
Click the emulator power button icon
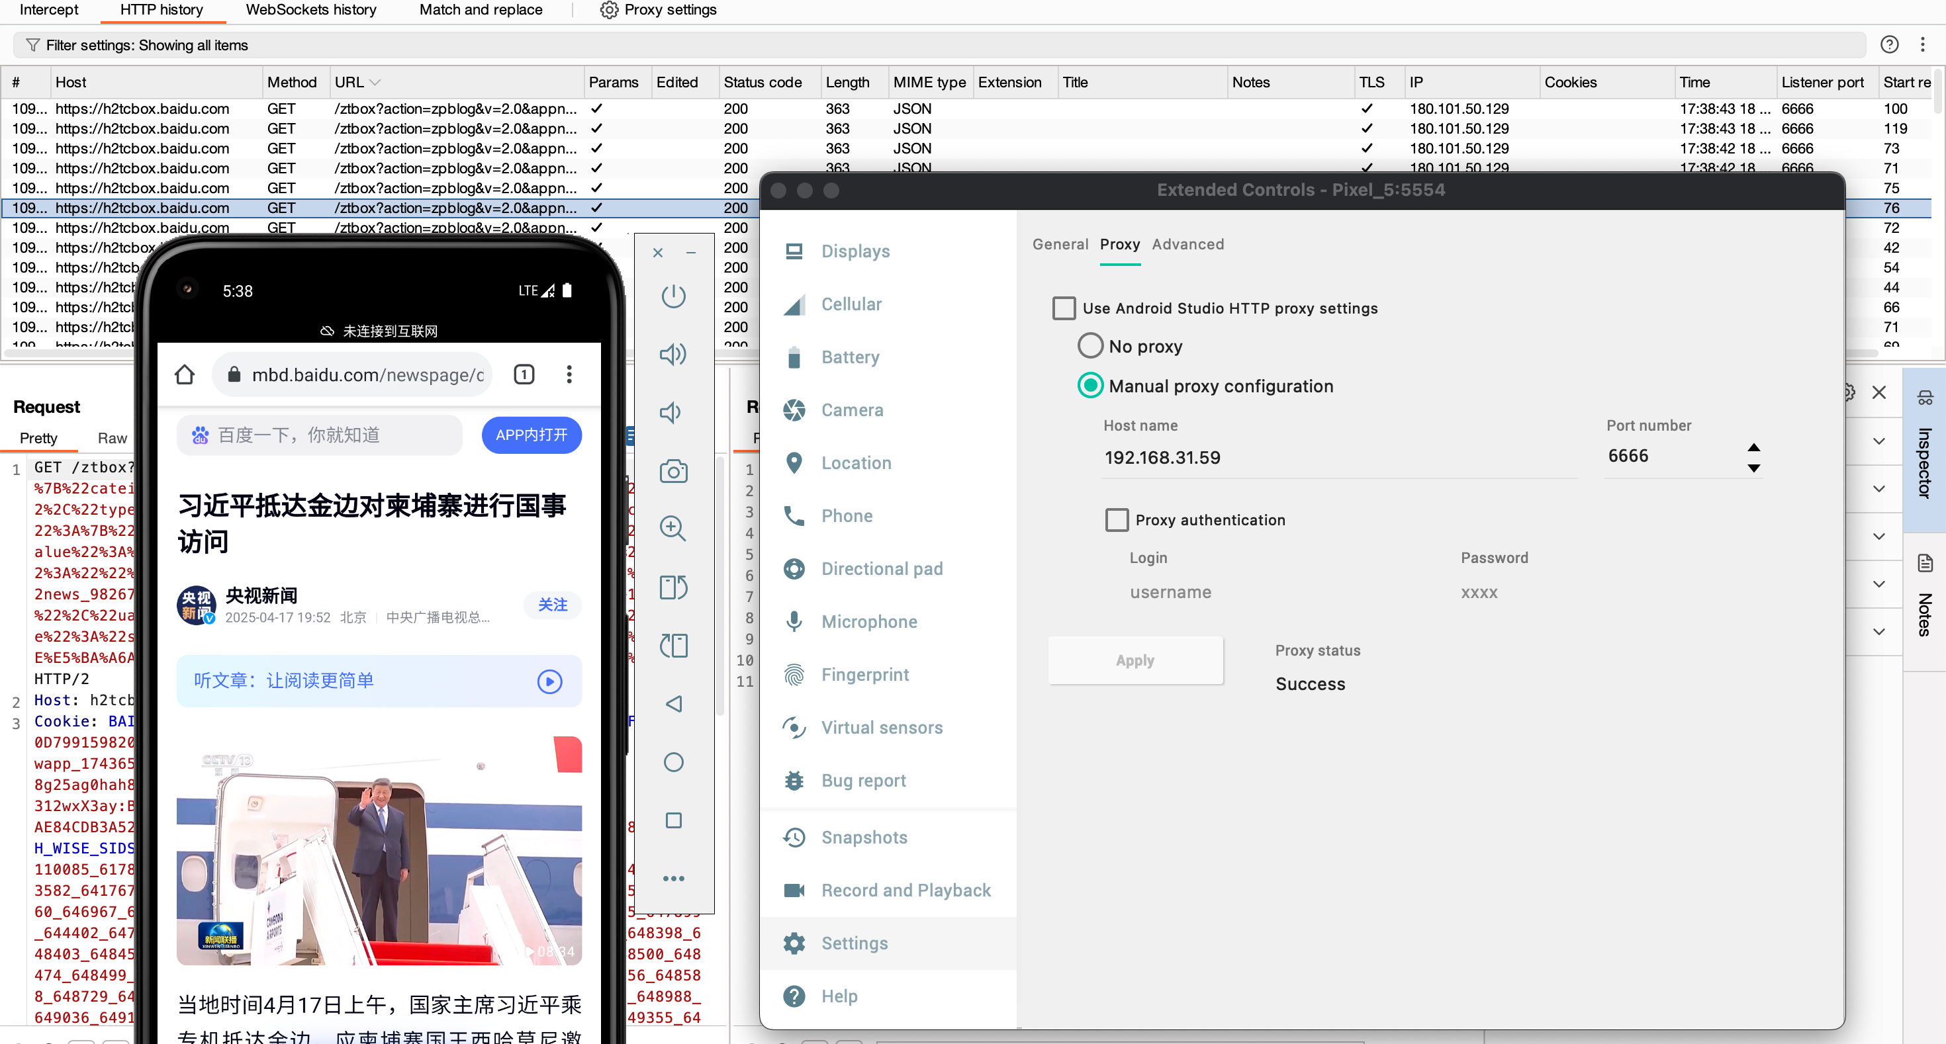[x=673, y=296]
